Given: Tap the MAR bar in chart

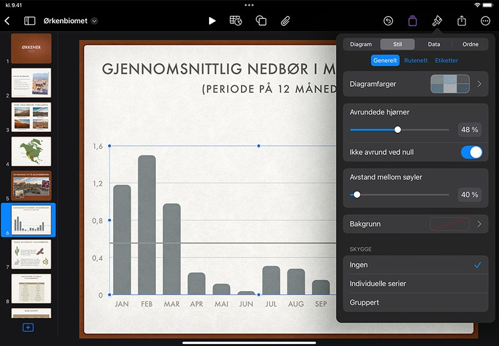Looking at the screenshot, I should [x=171, y=249].
